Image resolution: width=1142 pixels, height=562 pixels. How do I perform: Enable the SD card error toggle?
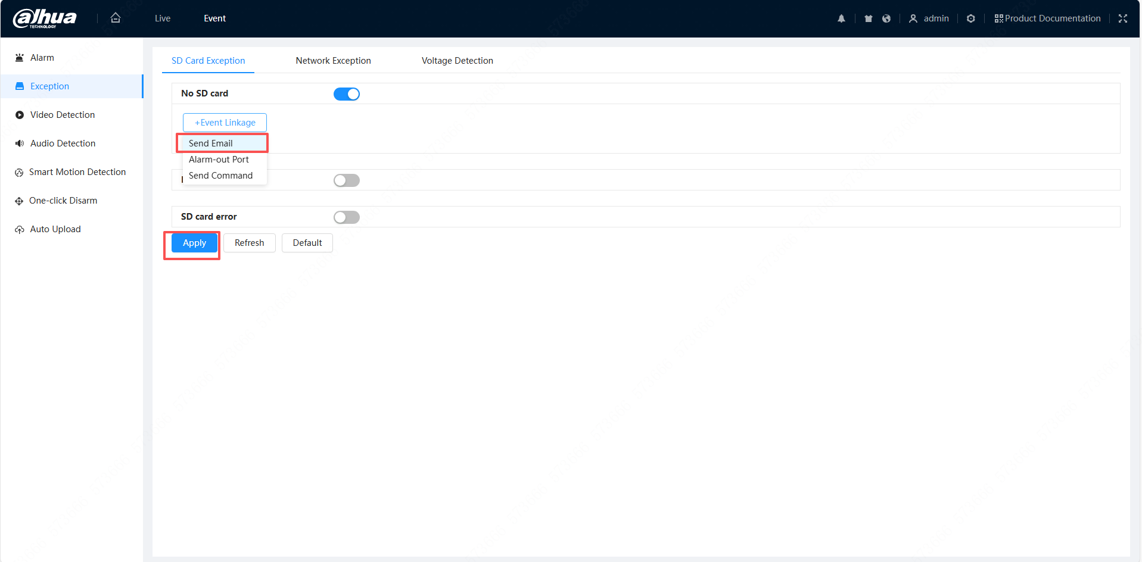(x=347, y=217)
